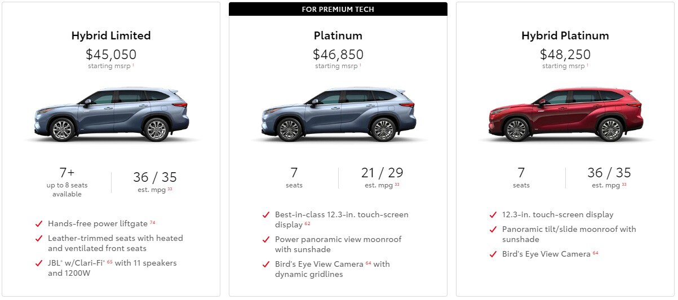Select the Platinum trim heading
Image resolution: width=678 pixels, height=300 pixels.
click(x=338, y=35)
